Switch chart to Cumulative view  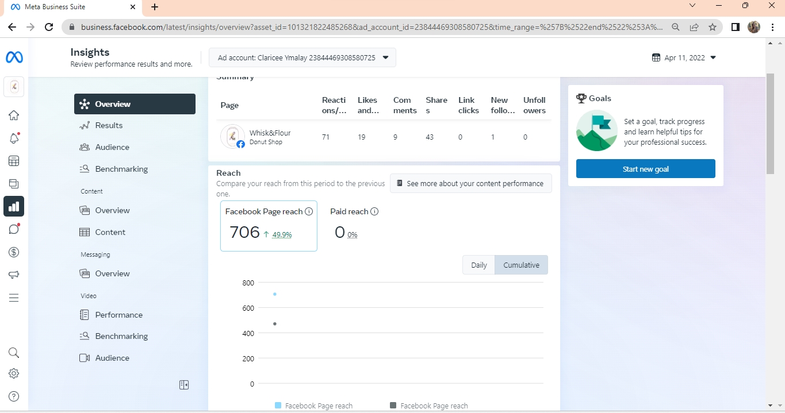[x=522, y=265]
